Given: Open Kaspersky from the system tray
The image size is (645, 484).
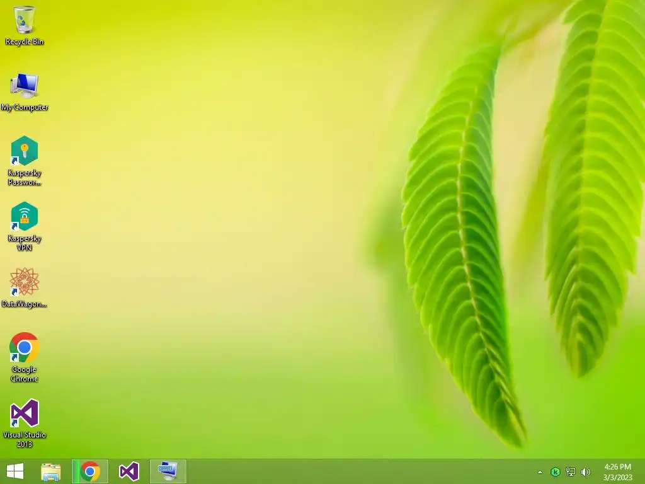Looking at the screenshot, I should (556, 472).
